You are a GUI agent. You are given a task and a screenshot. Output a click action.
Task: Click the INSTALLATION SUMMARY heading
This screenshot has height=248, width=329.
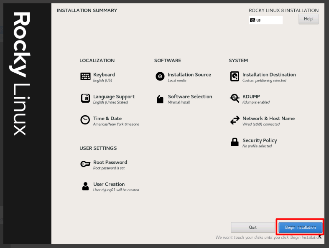(87, 10)
